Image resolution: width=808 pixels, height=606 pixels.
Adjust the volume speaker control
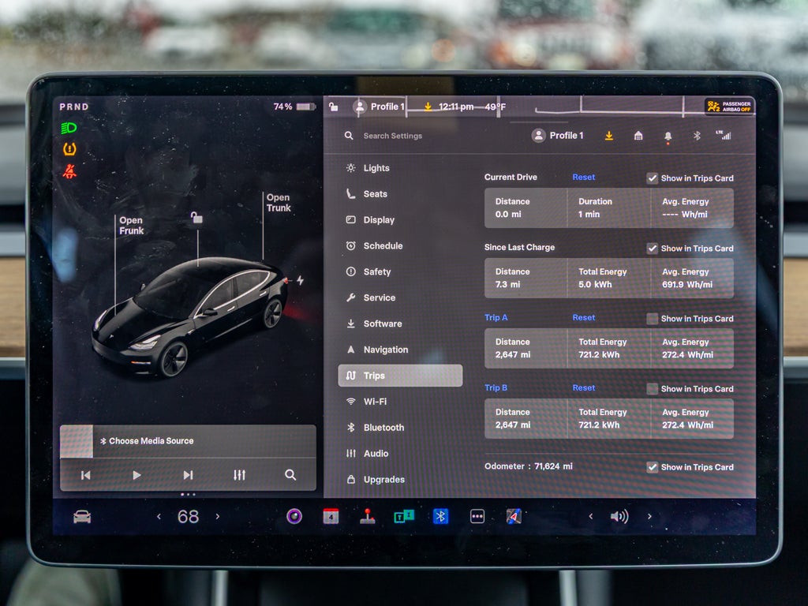pos(619,517)
